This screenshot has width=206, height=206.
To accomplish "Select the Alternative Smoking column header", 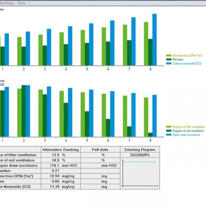I will point(60,150).
